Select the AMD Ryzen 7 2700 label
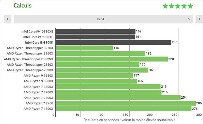 [39, 103]
